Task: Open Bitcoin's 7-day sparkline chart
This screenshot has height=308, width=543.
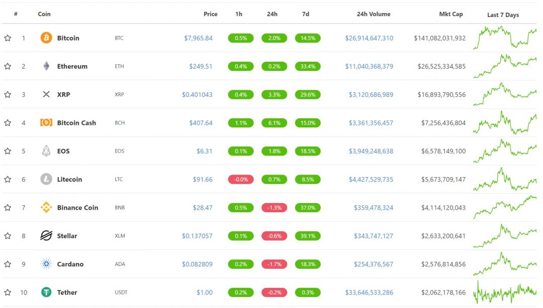Action: 505,38
